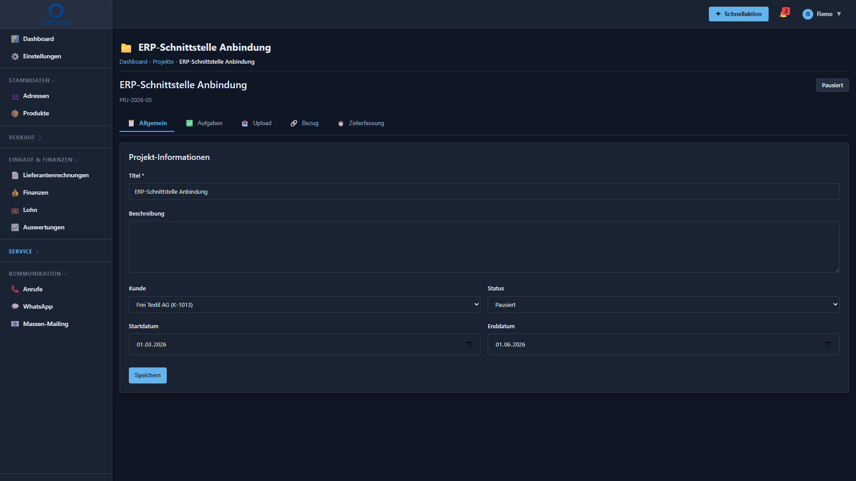The width and height of the screenshot is (856, 481).
Task: Expand the Service sidebar section
Action: tap(24, 252)
